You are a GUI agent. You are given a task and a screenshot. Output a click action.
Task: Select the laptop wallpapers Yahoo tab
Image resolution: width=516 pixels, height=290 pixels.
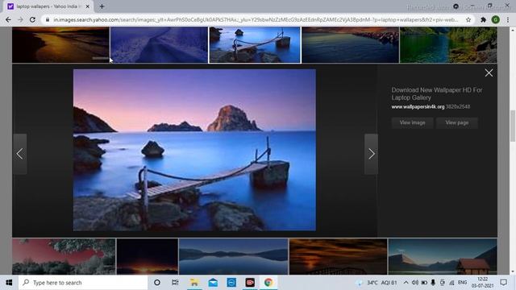point(48,6)
